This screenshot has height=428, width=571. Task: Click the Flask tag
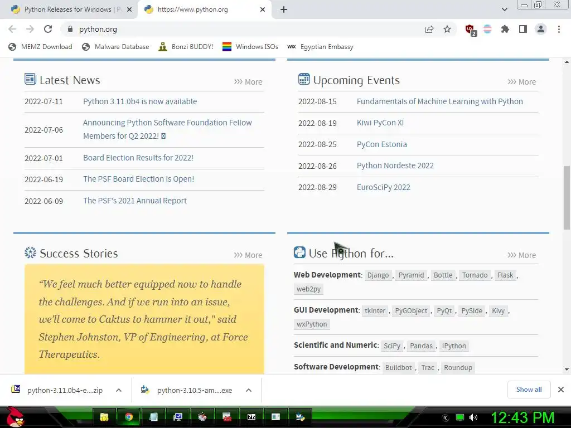click(x=505, y=275)
